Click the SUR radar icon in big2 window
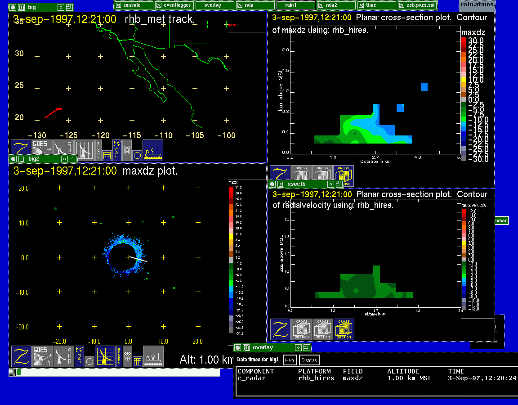 point(63,356)
